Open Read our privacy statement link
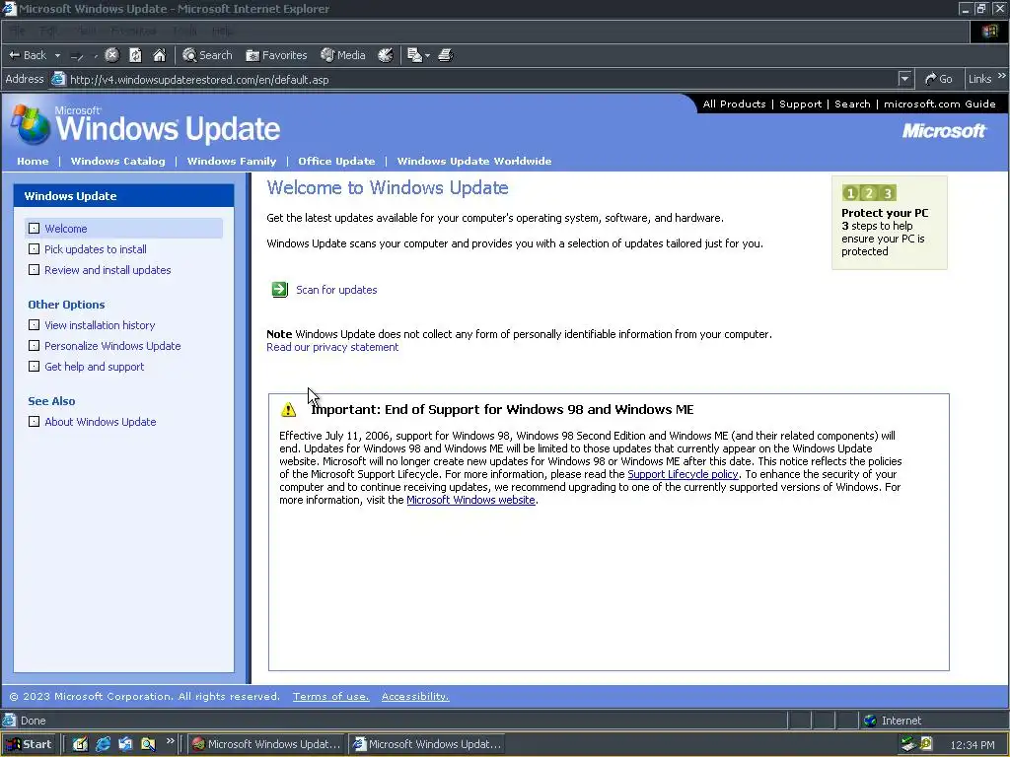The image size is (1010, 757). pos(332,347)
